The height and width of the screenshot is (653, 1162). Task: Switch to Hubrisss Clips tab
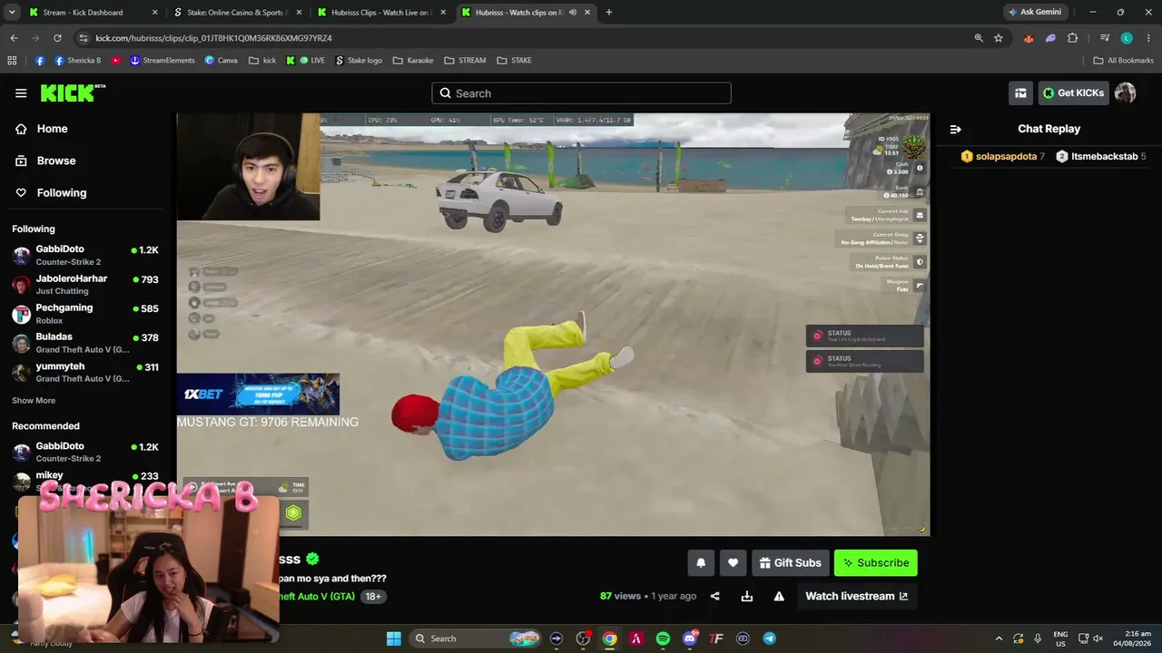point(379,13)
